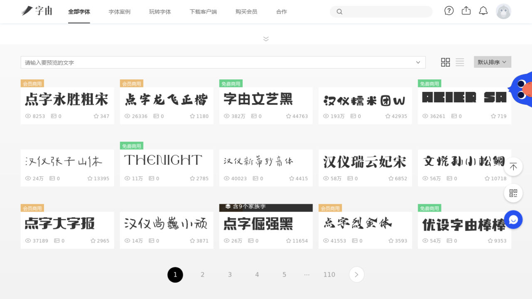Click the help question mark icon
532x299 pixels.
[449, 11]
